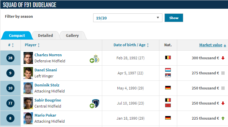Image resolution: width=228 pixels, height=127 pixels.
Task: Sort the table by Player name
Action: point(32,45)
